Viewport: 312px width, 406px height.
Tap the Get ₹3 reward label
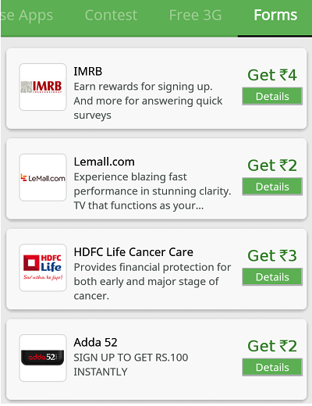click(x=272, y=255)
